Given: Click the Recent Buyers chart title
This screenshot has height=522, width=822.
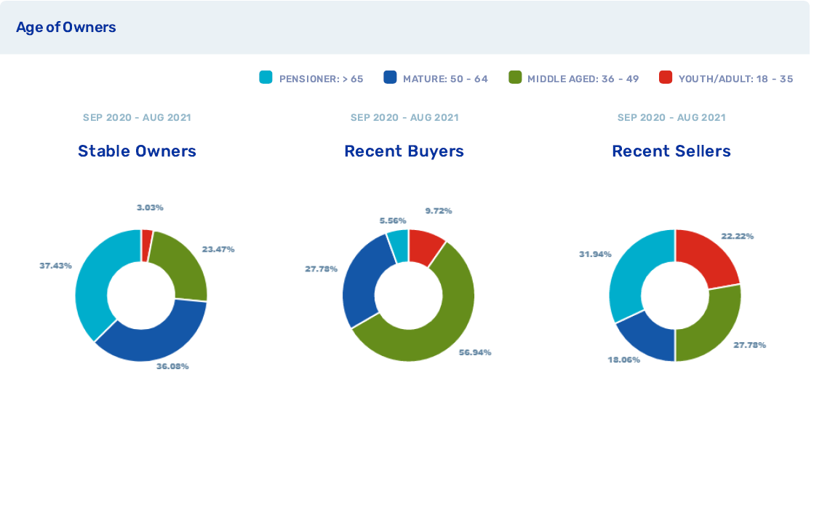Looking at the screenshot, I should (404, 151).
